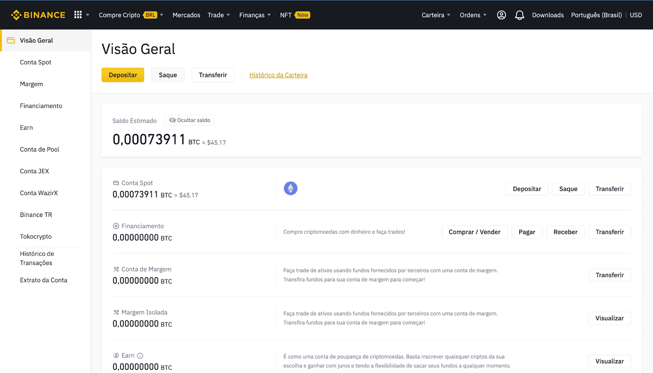
Task: Click the Earn coin icon
Action: coord(116,355)
